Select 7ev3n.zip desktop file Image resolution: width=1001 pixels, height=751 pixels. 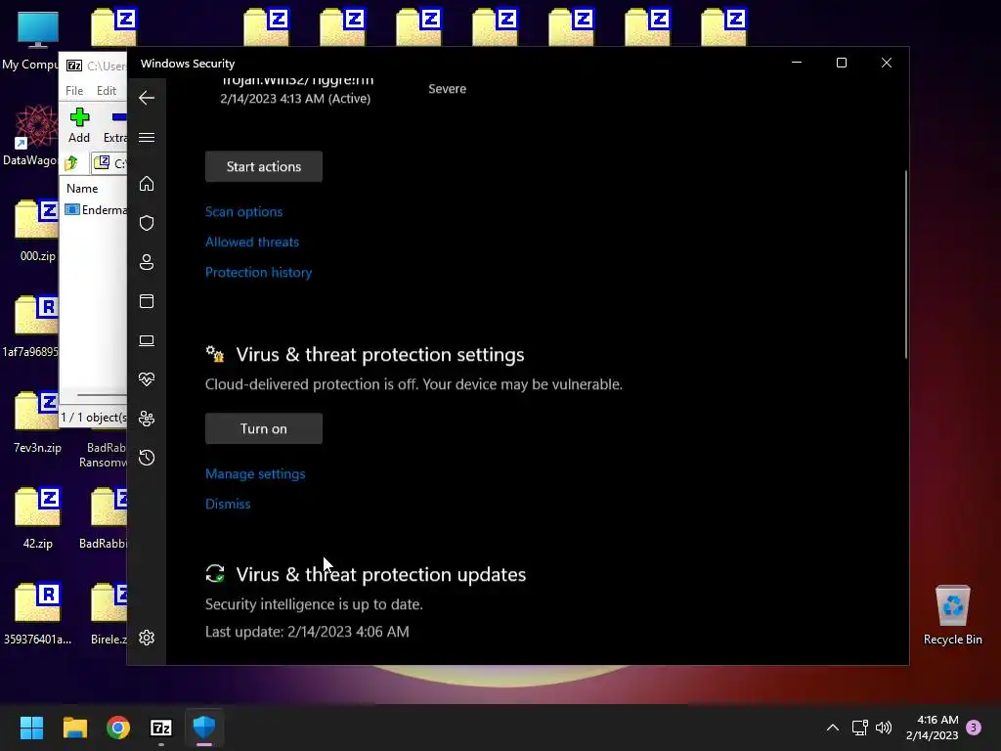pos(38,422)
